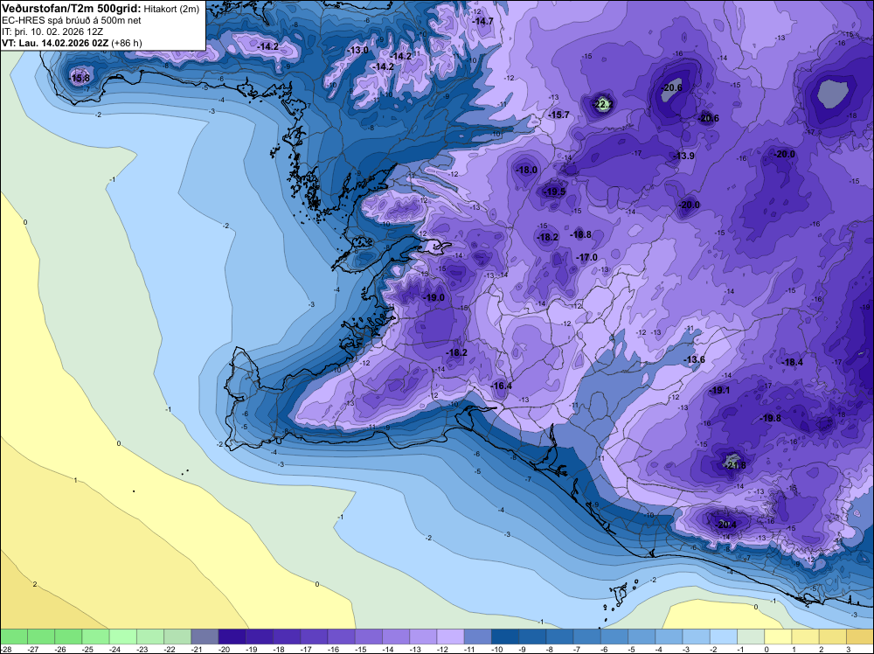Screen dimensions: 874x654
Task: Click the -18.4 temperature value
Action: tap(792, 362)
